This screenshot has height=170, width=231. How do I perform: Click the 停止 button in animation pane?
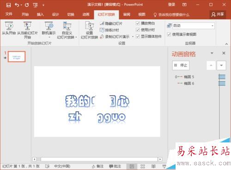(181, 65)
